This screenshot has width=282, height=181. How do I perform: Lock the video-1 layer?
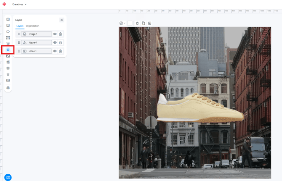pyautogui.click(x=60, y=51)
